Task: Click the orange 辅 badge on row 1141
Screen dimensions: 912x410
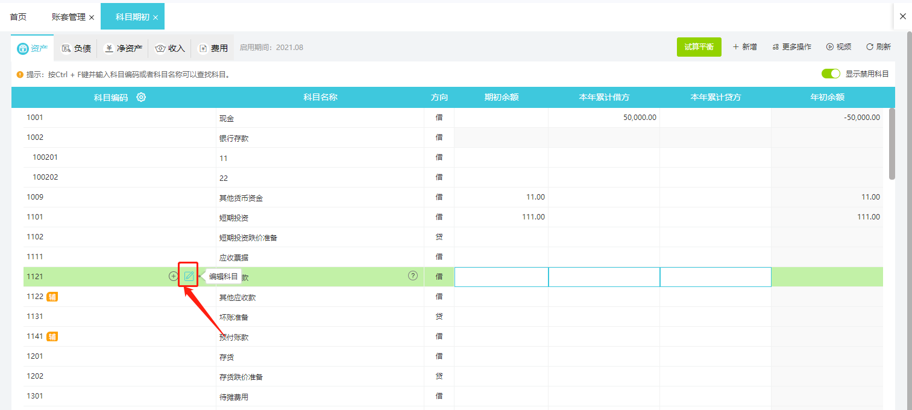Action: 52,336
